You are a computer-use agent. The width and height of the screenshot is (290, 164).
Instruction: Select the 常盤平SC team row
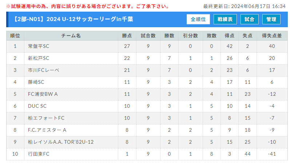(x=147, y=46)
